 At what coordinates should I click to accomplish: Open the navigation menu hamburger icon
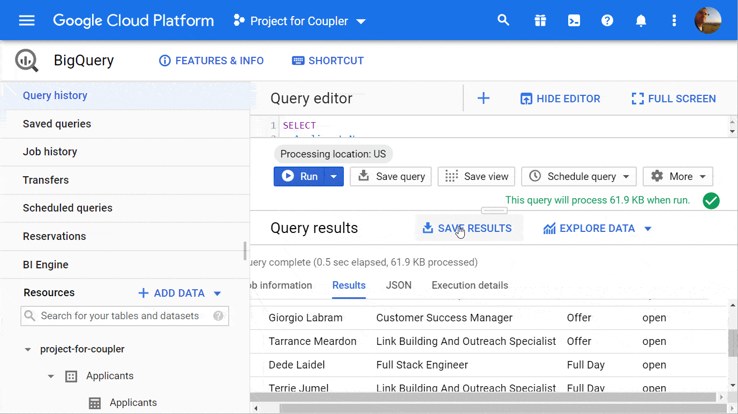pyautogui.click(x=26, y=20)
